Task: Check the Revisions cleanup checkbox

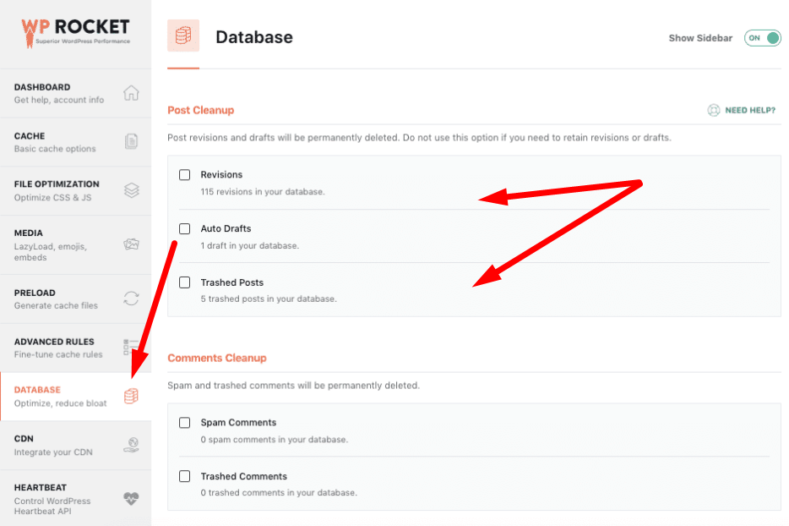Action: pyautogui.click(x=184, y=175)
